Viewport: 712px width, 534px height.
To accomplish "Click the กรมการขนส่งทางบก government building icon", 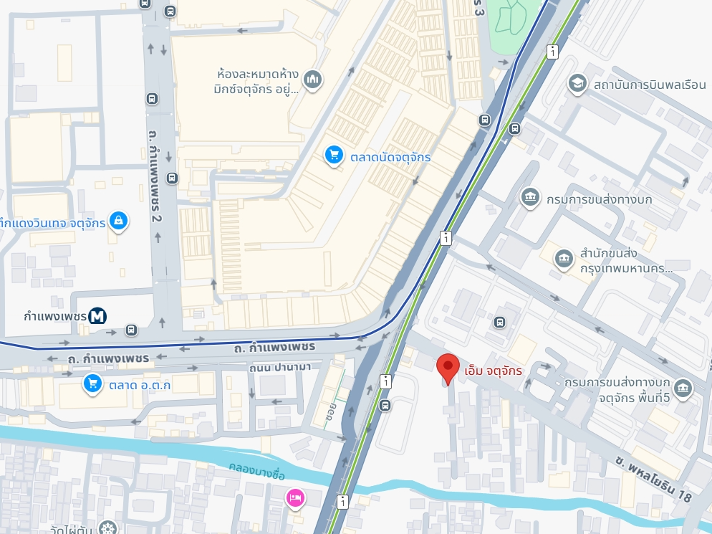I will coord(530,198).
